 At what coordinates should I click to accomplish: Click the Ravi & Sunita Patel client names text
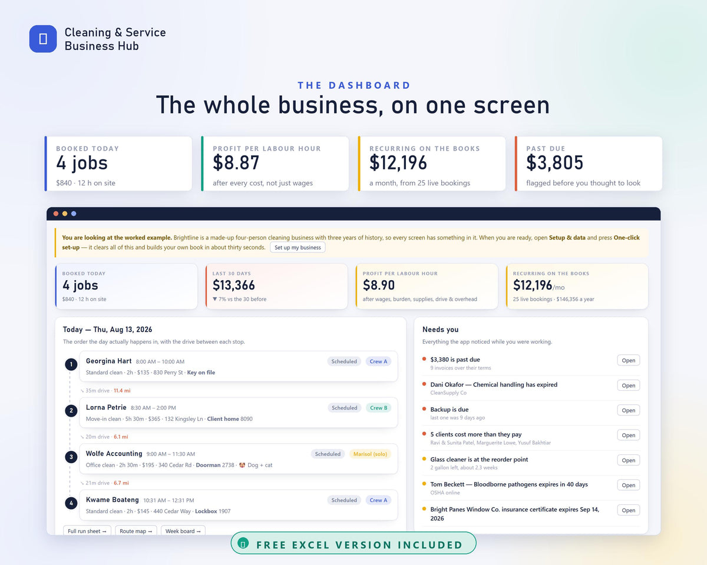[x=490, y=443]
